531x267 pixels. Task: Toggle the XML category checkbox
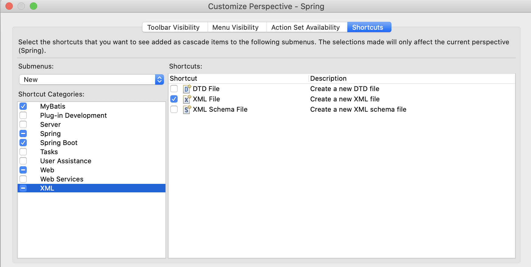pyautogui.click(x=23, y=188)
